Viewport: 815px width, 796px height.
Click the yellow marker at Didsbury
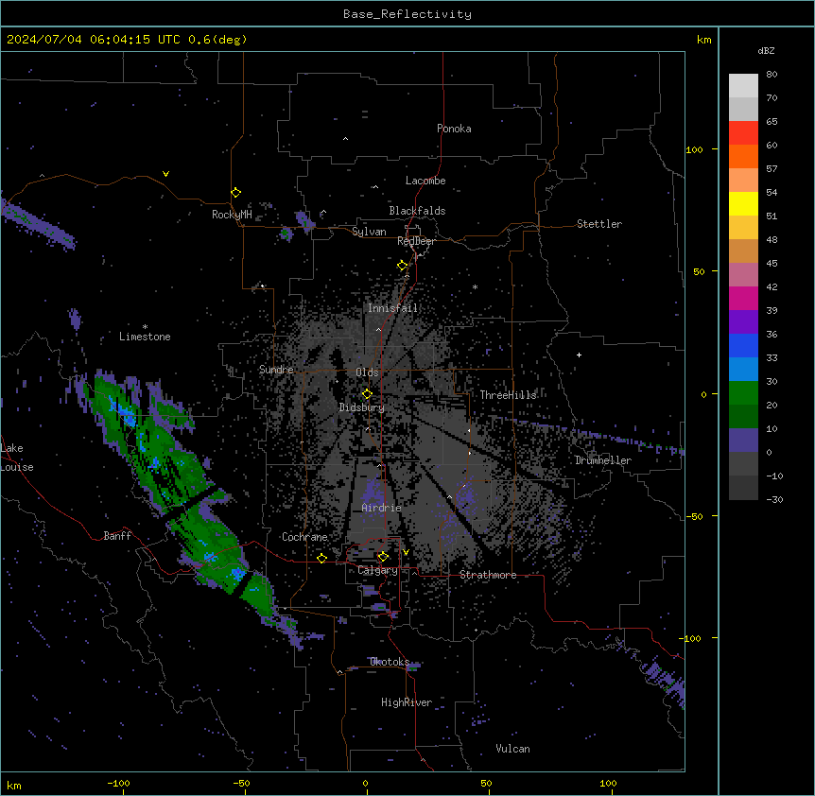tap(367, 394)
